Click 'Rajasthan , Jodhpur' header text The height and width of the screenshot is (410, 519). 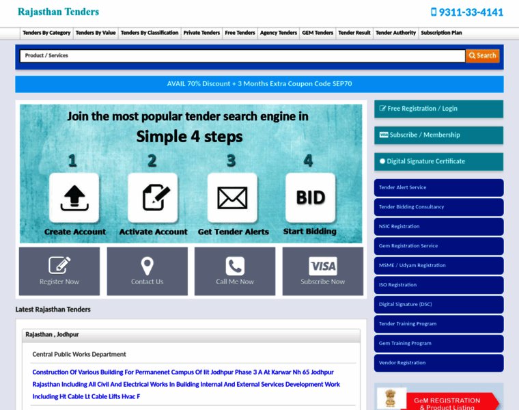click(52, 334)
